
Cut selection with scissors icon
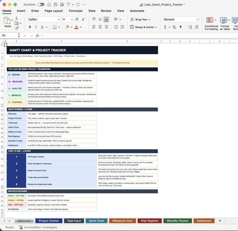click(x=16, y=18)
